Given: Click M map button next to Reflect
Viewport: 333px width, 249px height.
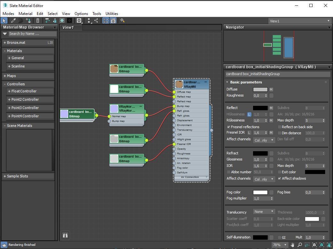Looking at the screenshot, I should click(271, 108).
